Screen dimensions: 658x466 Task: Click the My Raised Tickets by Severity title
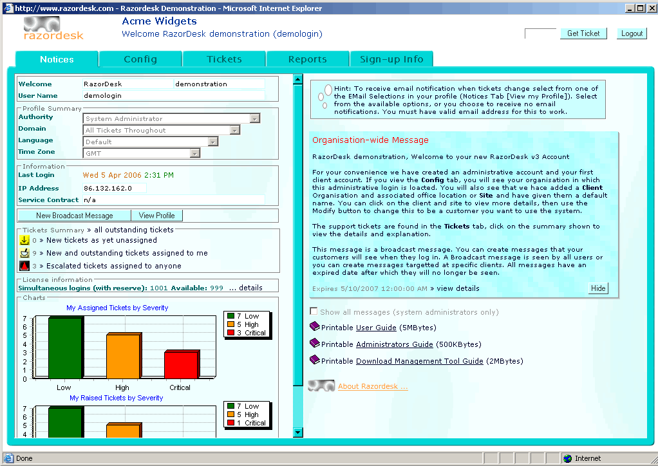[117, 398]
